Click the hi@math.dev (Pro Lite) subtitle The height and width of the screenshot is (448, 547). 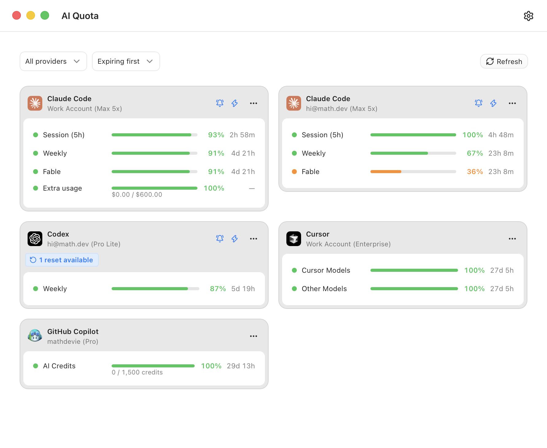click(84, 244)
